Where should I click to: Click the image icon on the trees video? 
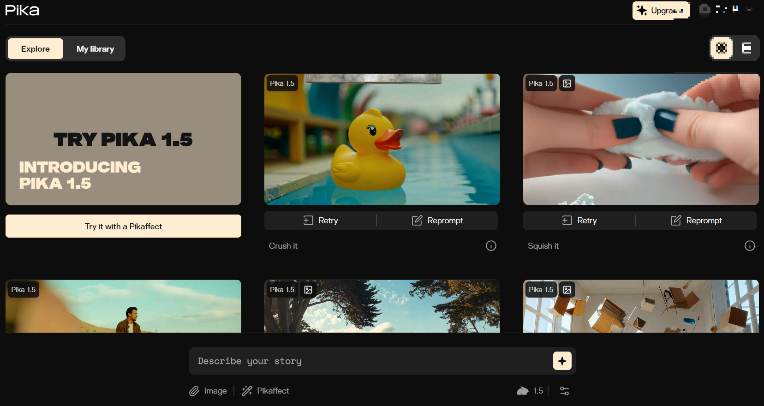tap(308, 290)
